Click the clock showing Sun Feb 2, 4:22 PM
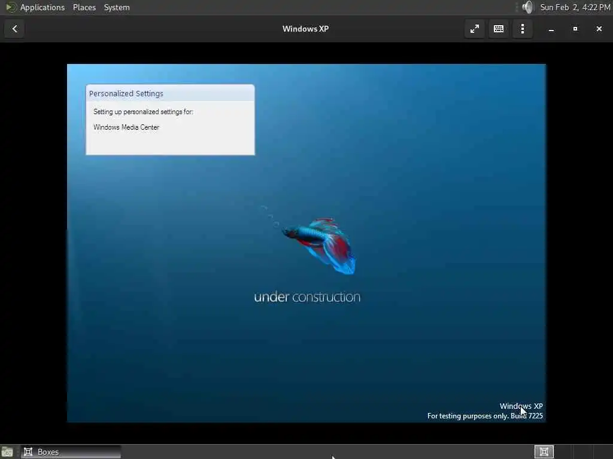The image size is (613, 459). (x=575, y=7)
